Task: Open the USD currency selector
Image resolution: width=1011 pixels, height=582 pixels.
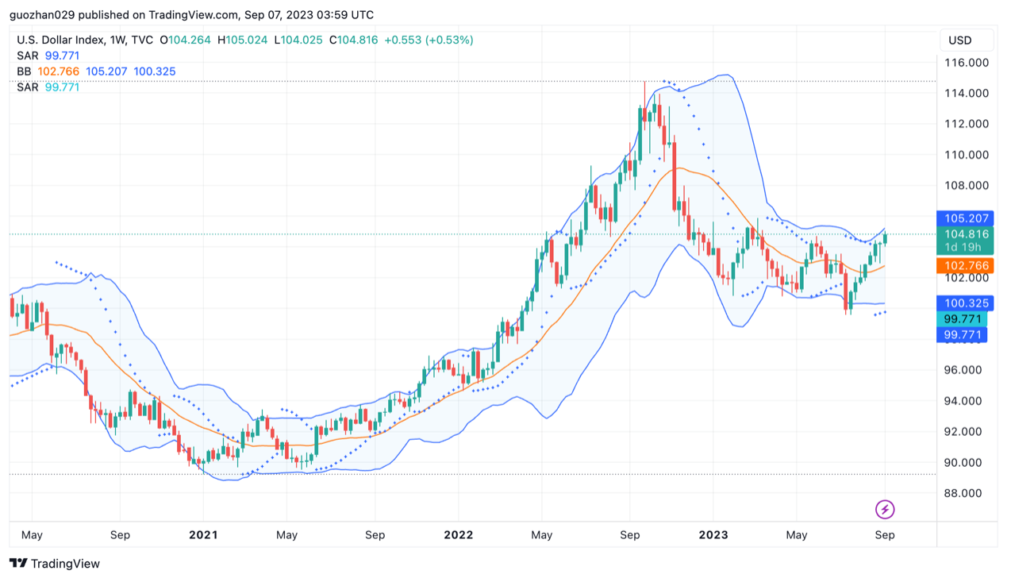Action: click(959, 40)
